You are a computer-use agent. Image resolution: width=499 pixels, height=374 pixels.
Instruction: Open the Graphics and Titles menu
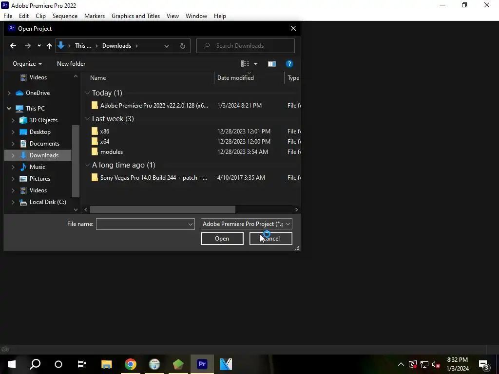pyautogui.click(x=136, y=16)
